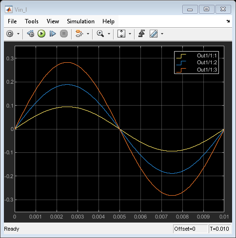The height and width of the screenshot is (238, 236).
Task: Open the Triggers icon in toolbar
Action: click(141, 34)
